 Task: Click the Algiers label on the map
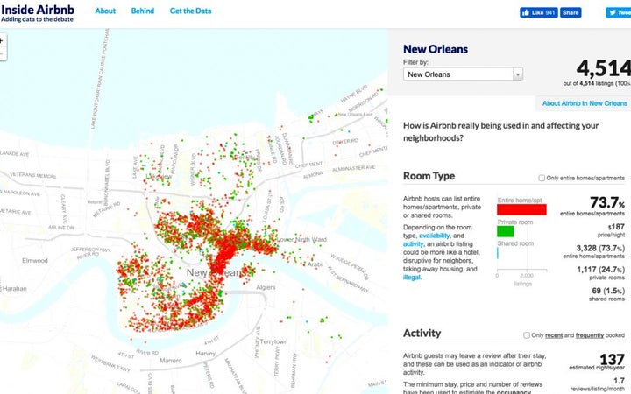pos(266,287)
